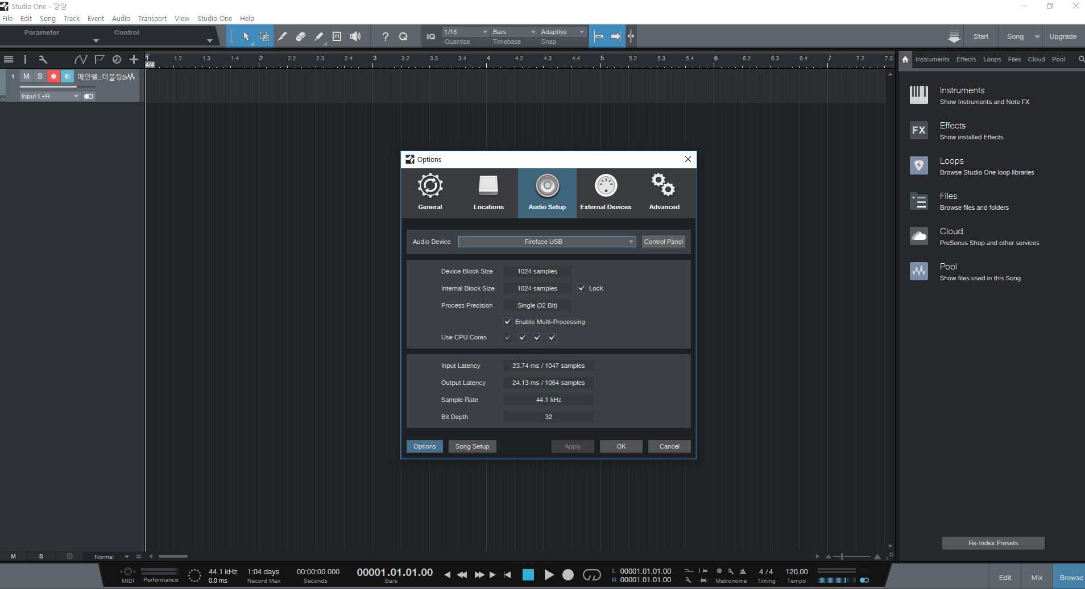Select the Paint tool
The image size is (1085, 589).
point(319,36)
